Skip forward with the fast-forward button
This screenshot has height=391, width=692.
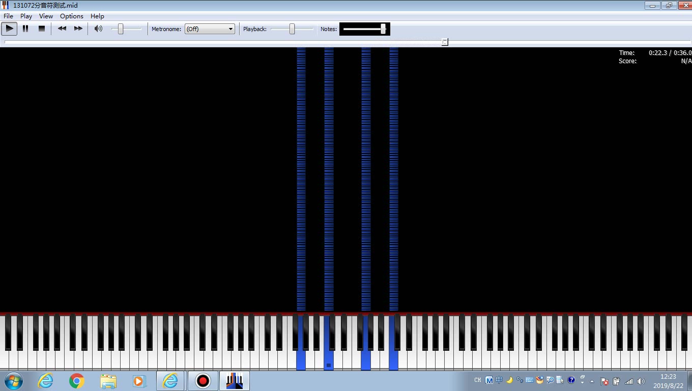tap(78, 29)
